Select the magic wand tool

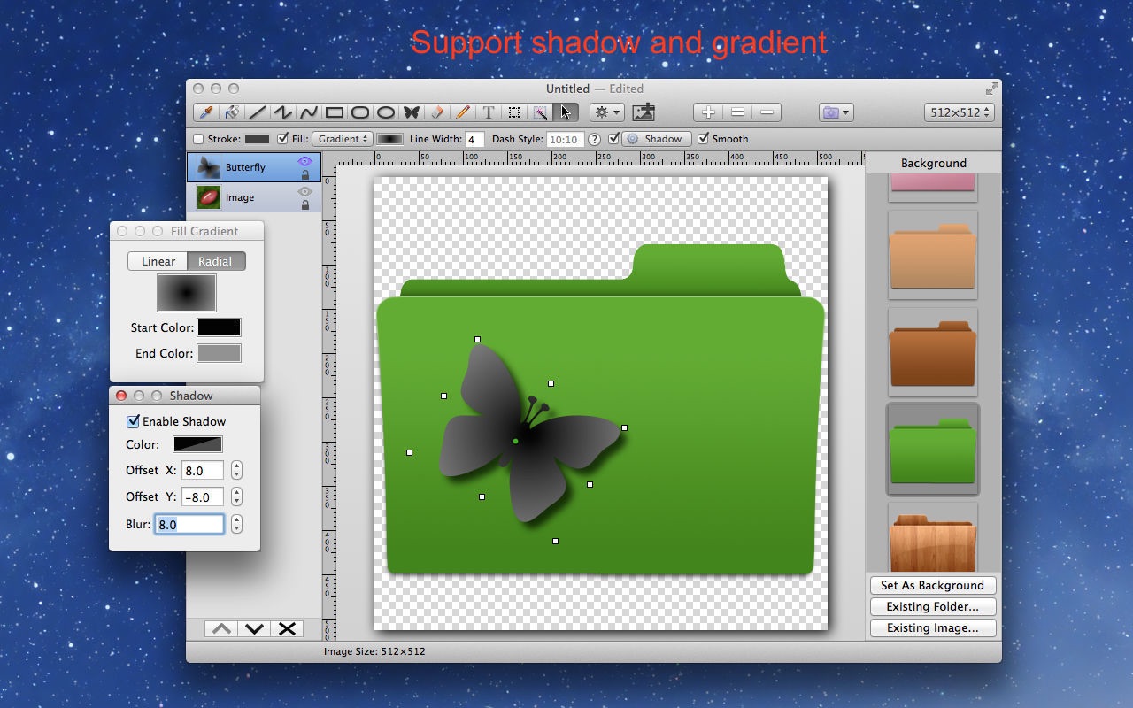point(539,112)
